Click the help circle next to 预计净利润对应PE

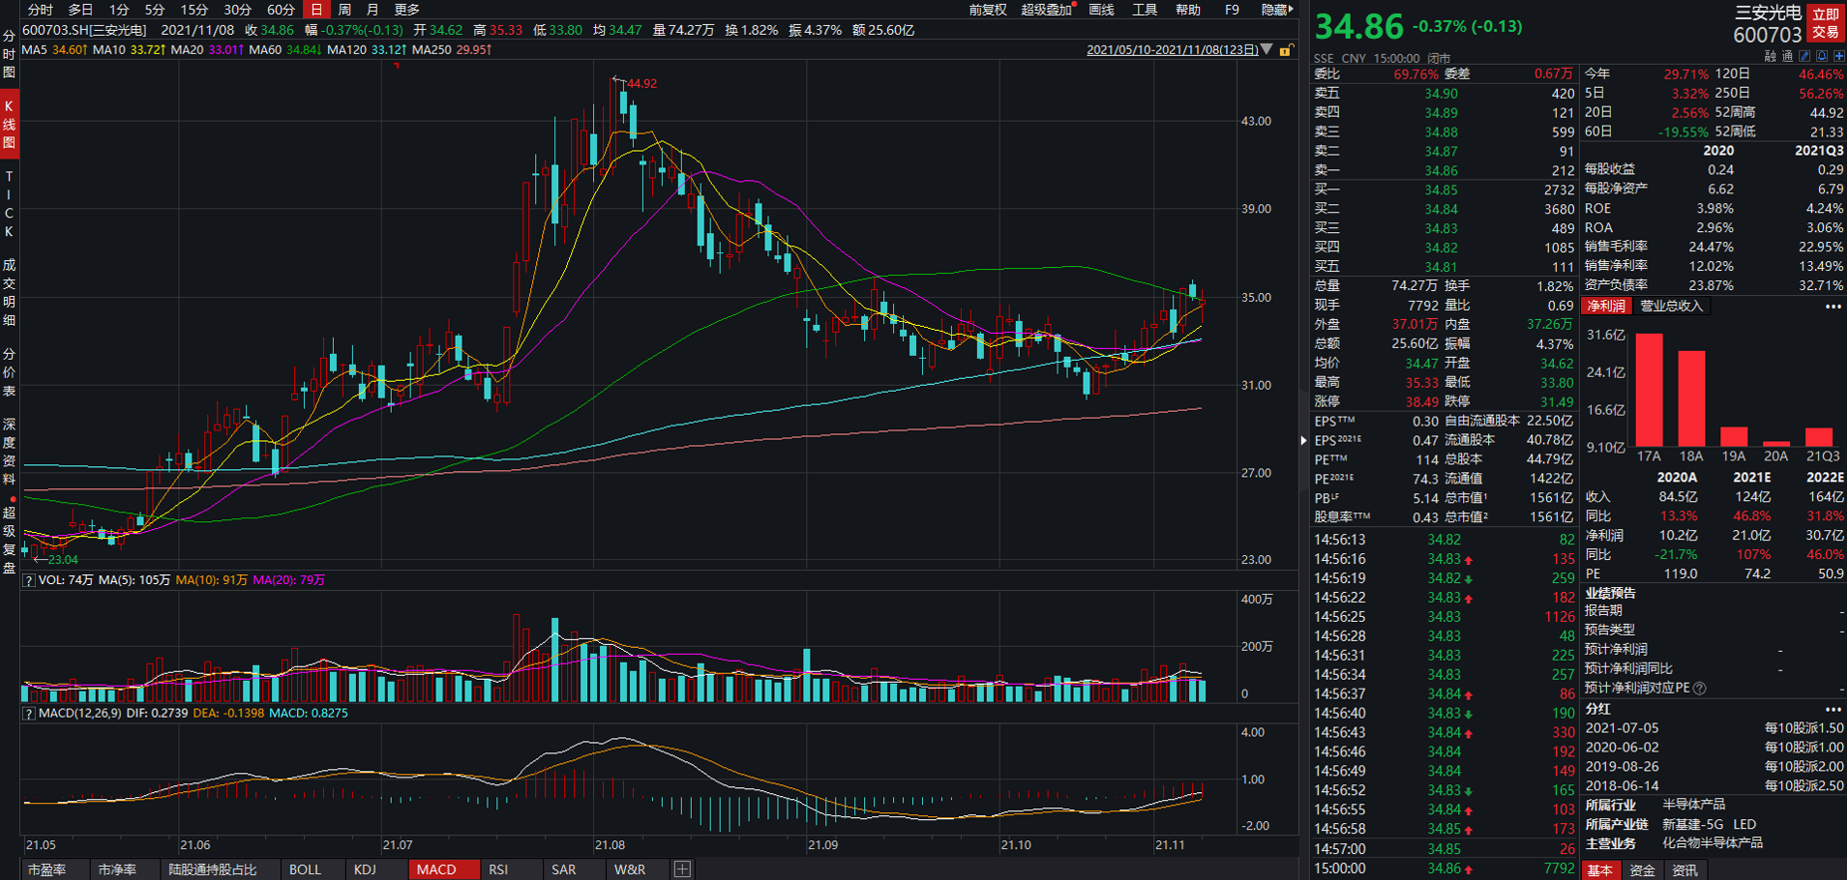click(1699, 688)
